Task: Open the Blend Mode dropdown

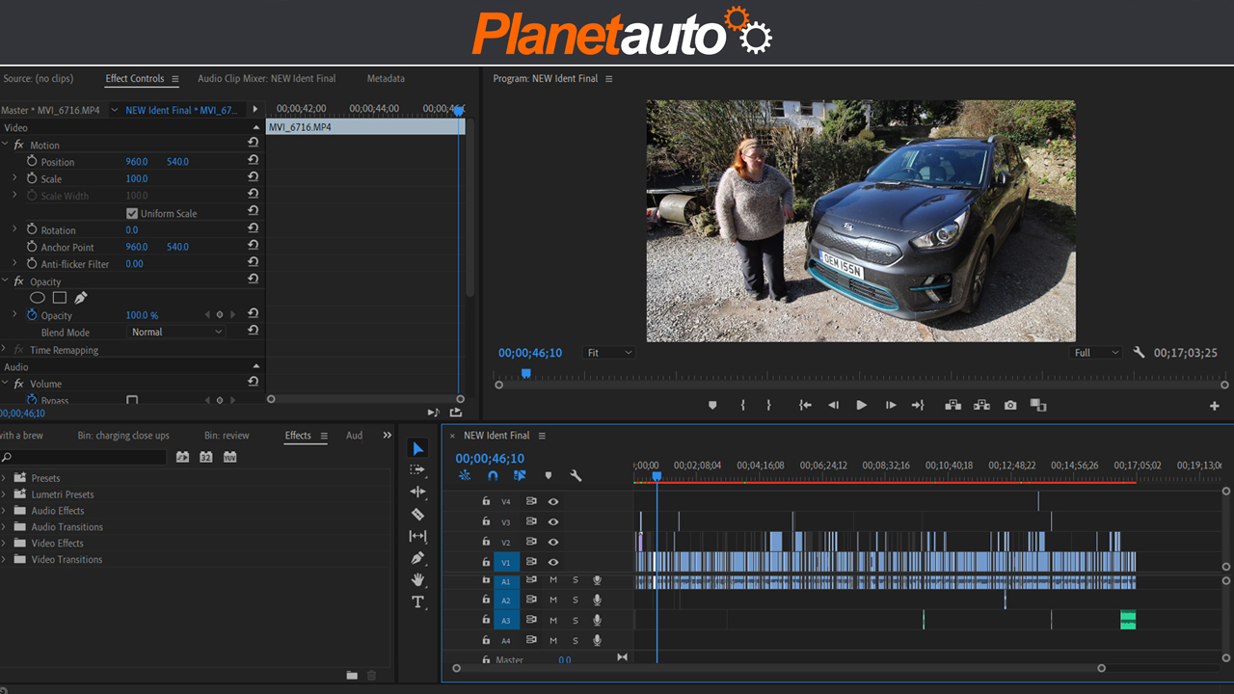Action: 176,332
